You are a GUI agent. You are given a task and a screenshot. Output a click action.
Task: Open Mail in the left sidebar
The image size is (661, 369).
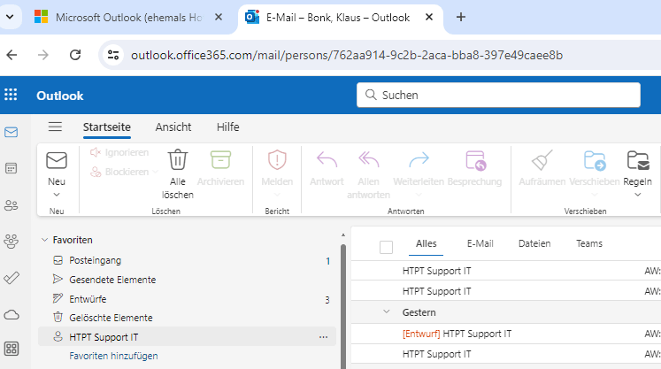click(x=11, y=133)
